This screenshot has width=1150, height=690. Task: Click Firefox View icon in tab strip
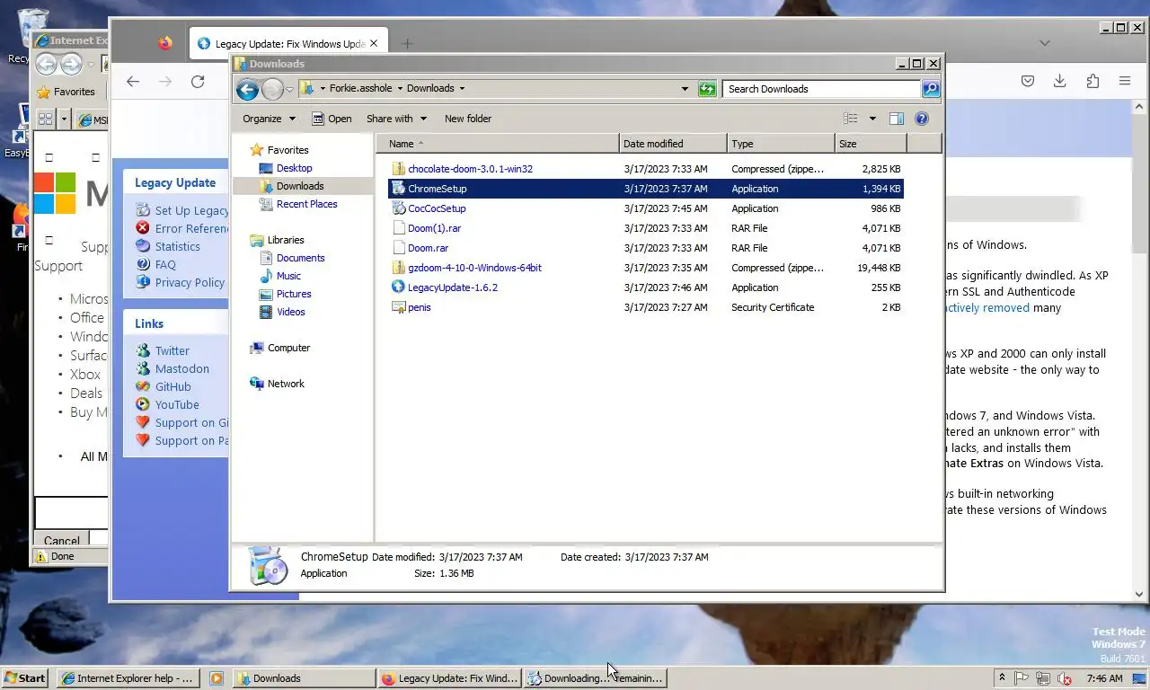(164, 43)
